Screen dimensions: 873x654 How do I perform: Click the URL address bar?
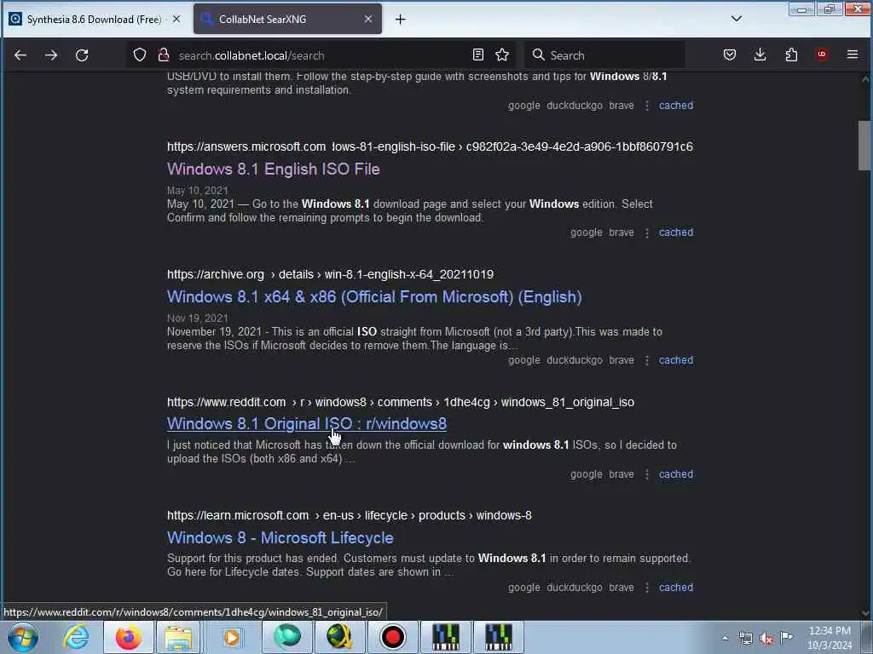click(x=321, y=55)
